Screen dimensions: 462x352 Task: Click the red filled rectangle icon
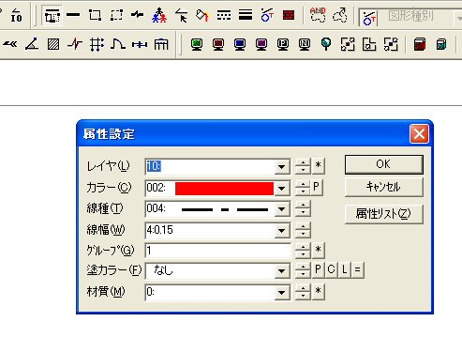[289, 15]
